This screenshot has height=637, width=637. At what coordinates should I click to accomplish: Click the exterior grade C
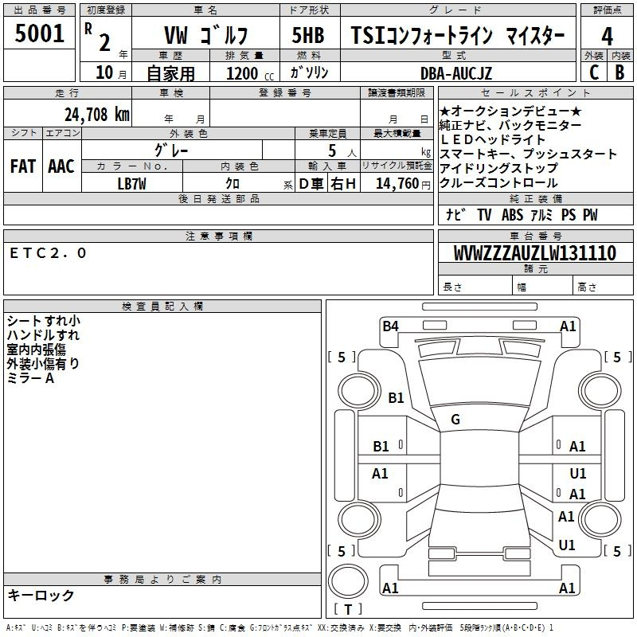594,72
